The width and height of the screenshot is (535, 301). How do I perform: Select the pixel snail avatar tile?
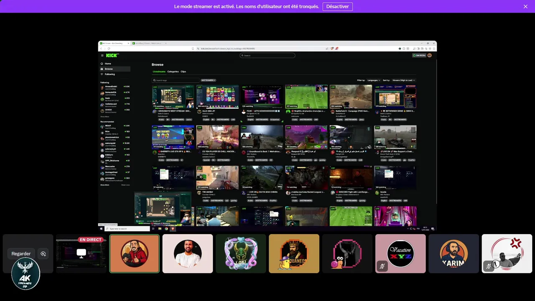(347, 253)
